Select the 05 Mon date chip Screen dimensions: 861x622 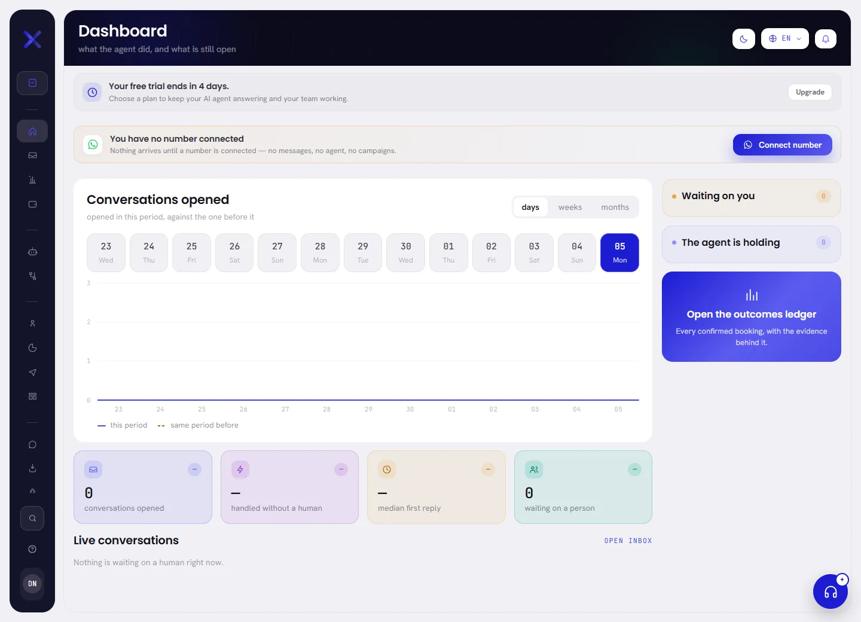[x=620, y=252]
